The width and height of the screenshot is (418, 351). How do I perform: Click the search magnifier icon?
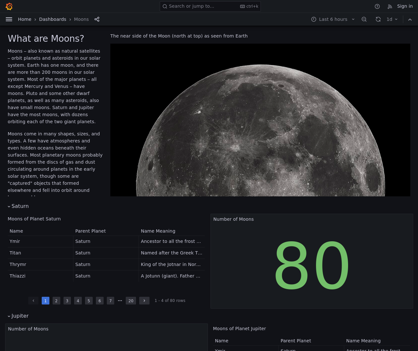click(x=165, y=6)
